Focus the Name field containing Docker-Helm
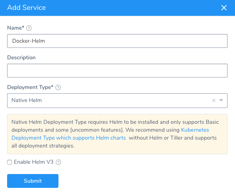The image size is (235, 195). 117,41
